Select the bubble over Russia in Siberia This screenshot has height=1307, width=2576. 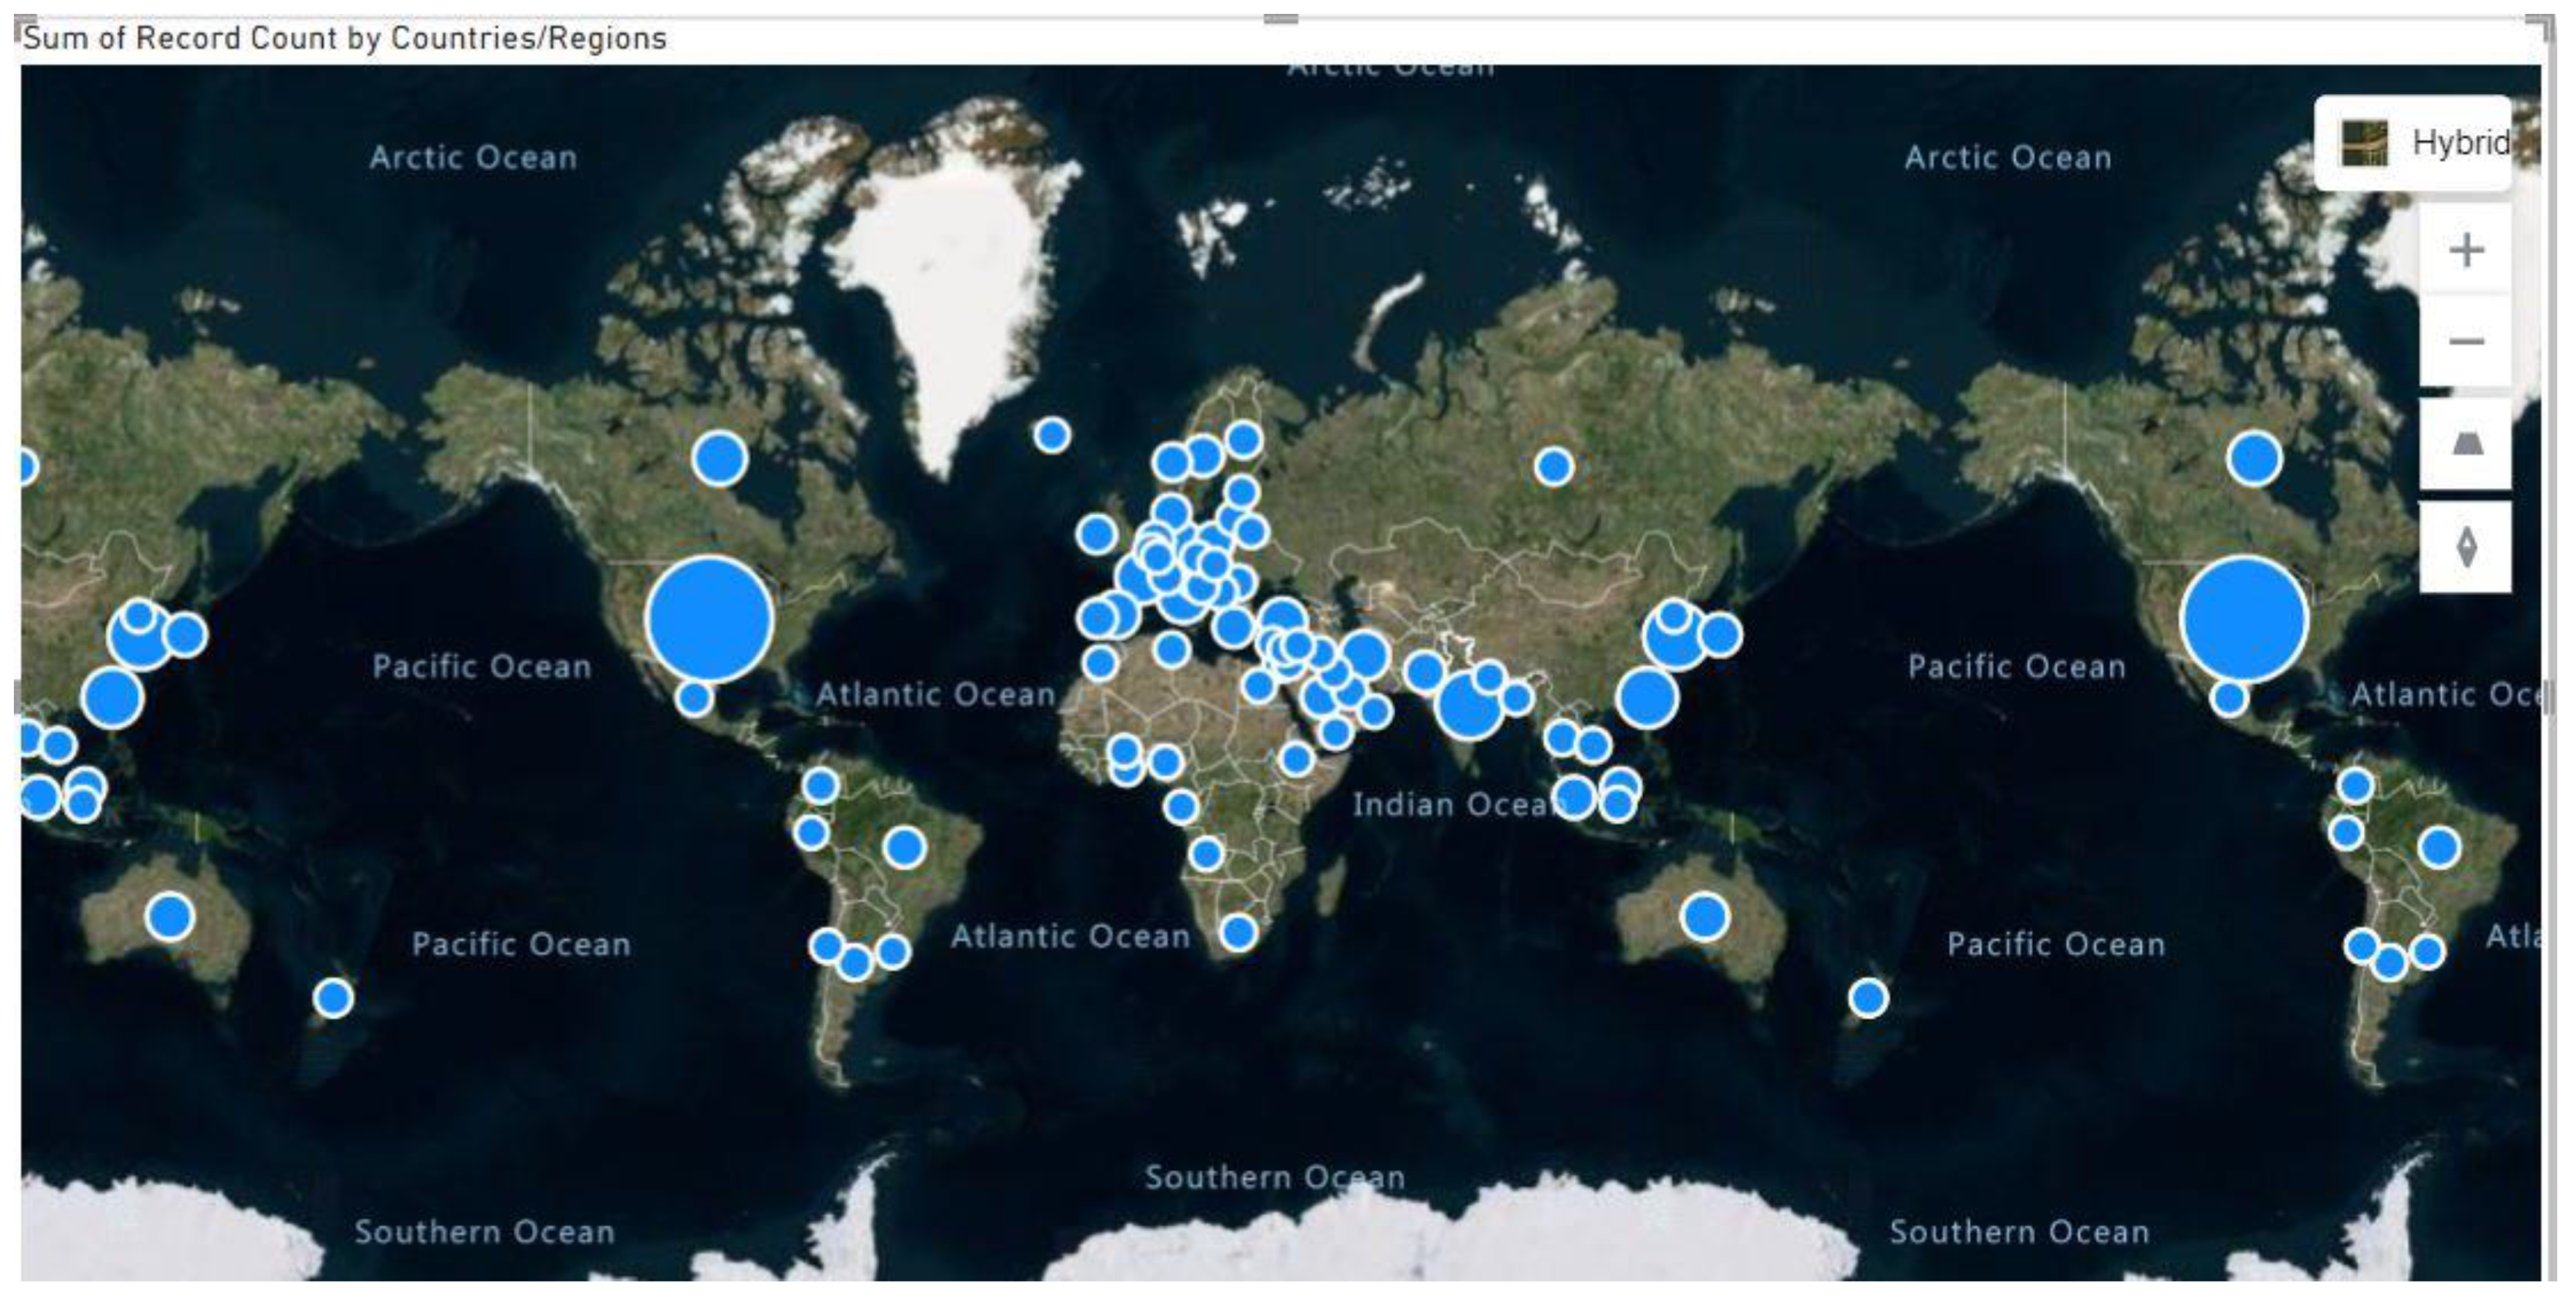click(1553, 466)
